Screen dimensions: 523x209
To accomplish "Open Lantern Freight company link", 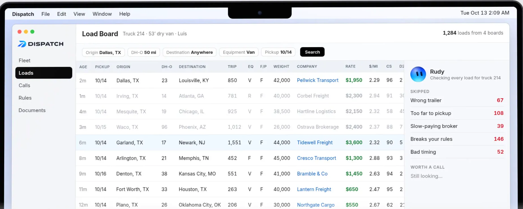I will pos(314,189).
